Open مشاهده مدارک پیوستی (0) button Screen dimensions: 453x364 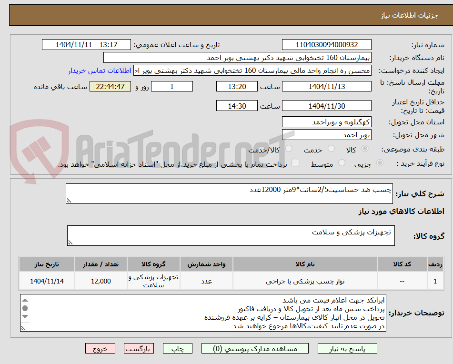click(255, 348)
